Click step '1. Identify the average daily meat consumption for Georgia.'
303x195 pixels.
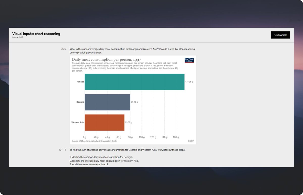click(101, 157)
